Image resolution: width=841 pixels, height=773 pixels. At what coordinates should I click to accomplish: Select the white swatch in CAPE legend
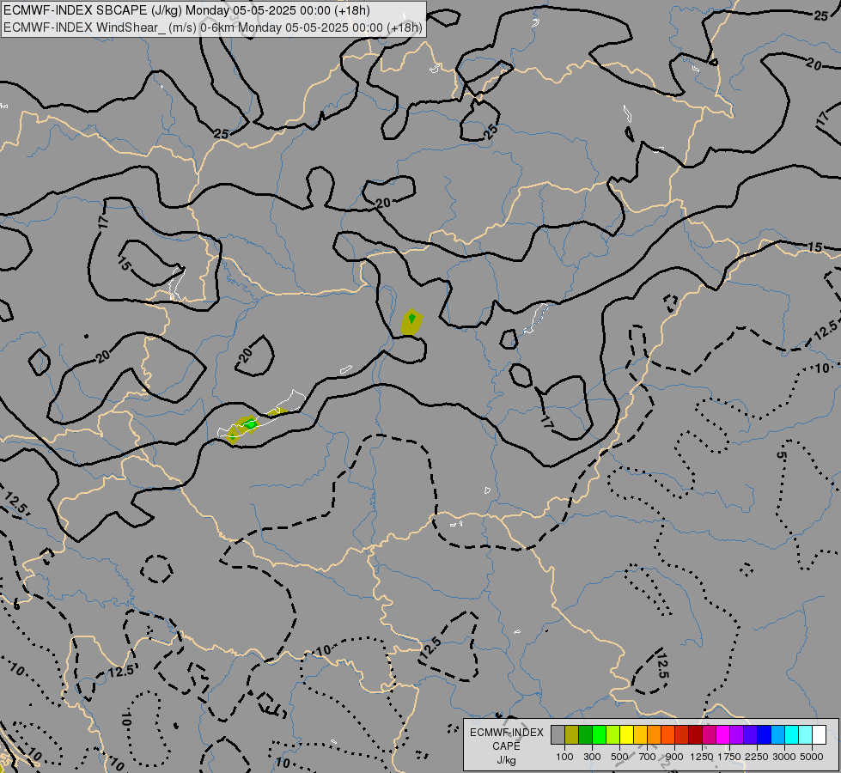[x=819, y=734]
